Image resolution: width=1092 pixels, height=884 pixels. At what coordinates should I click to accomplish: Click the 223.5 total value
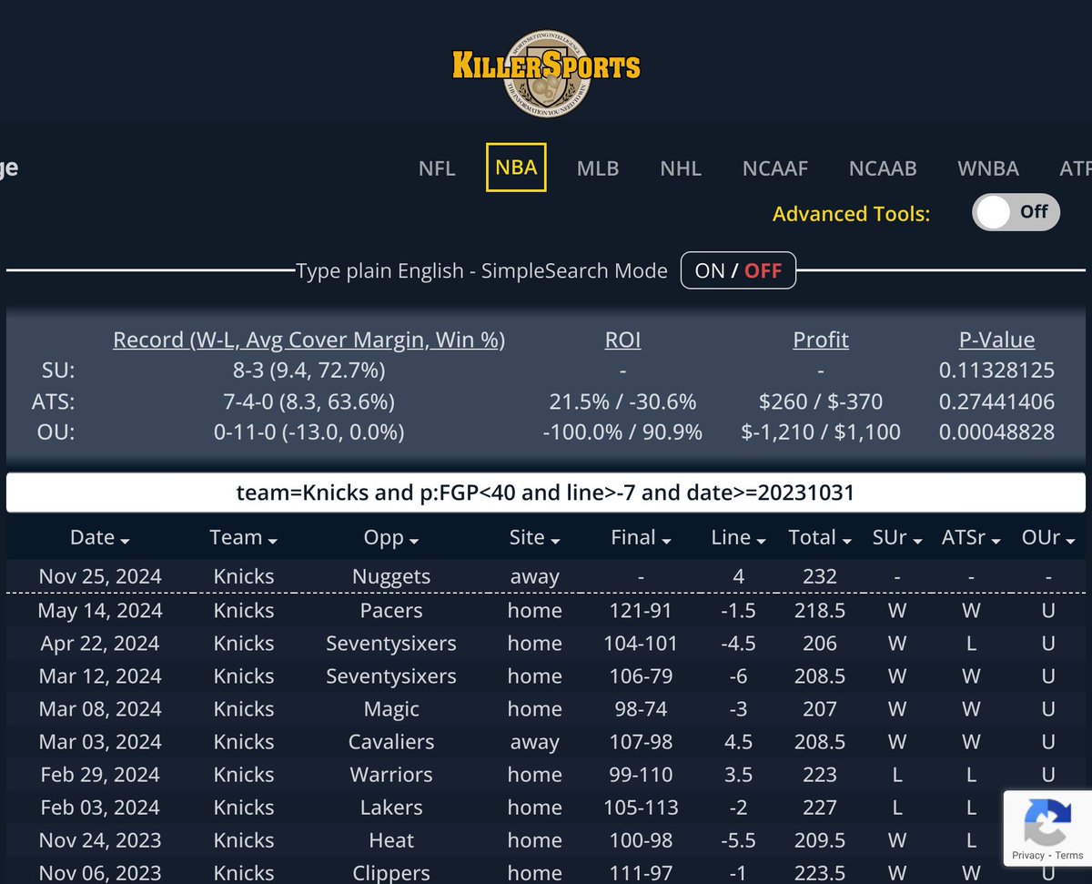[820, 872]
